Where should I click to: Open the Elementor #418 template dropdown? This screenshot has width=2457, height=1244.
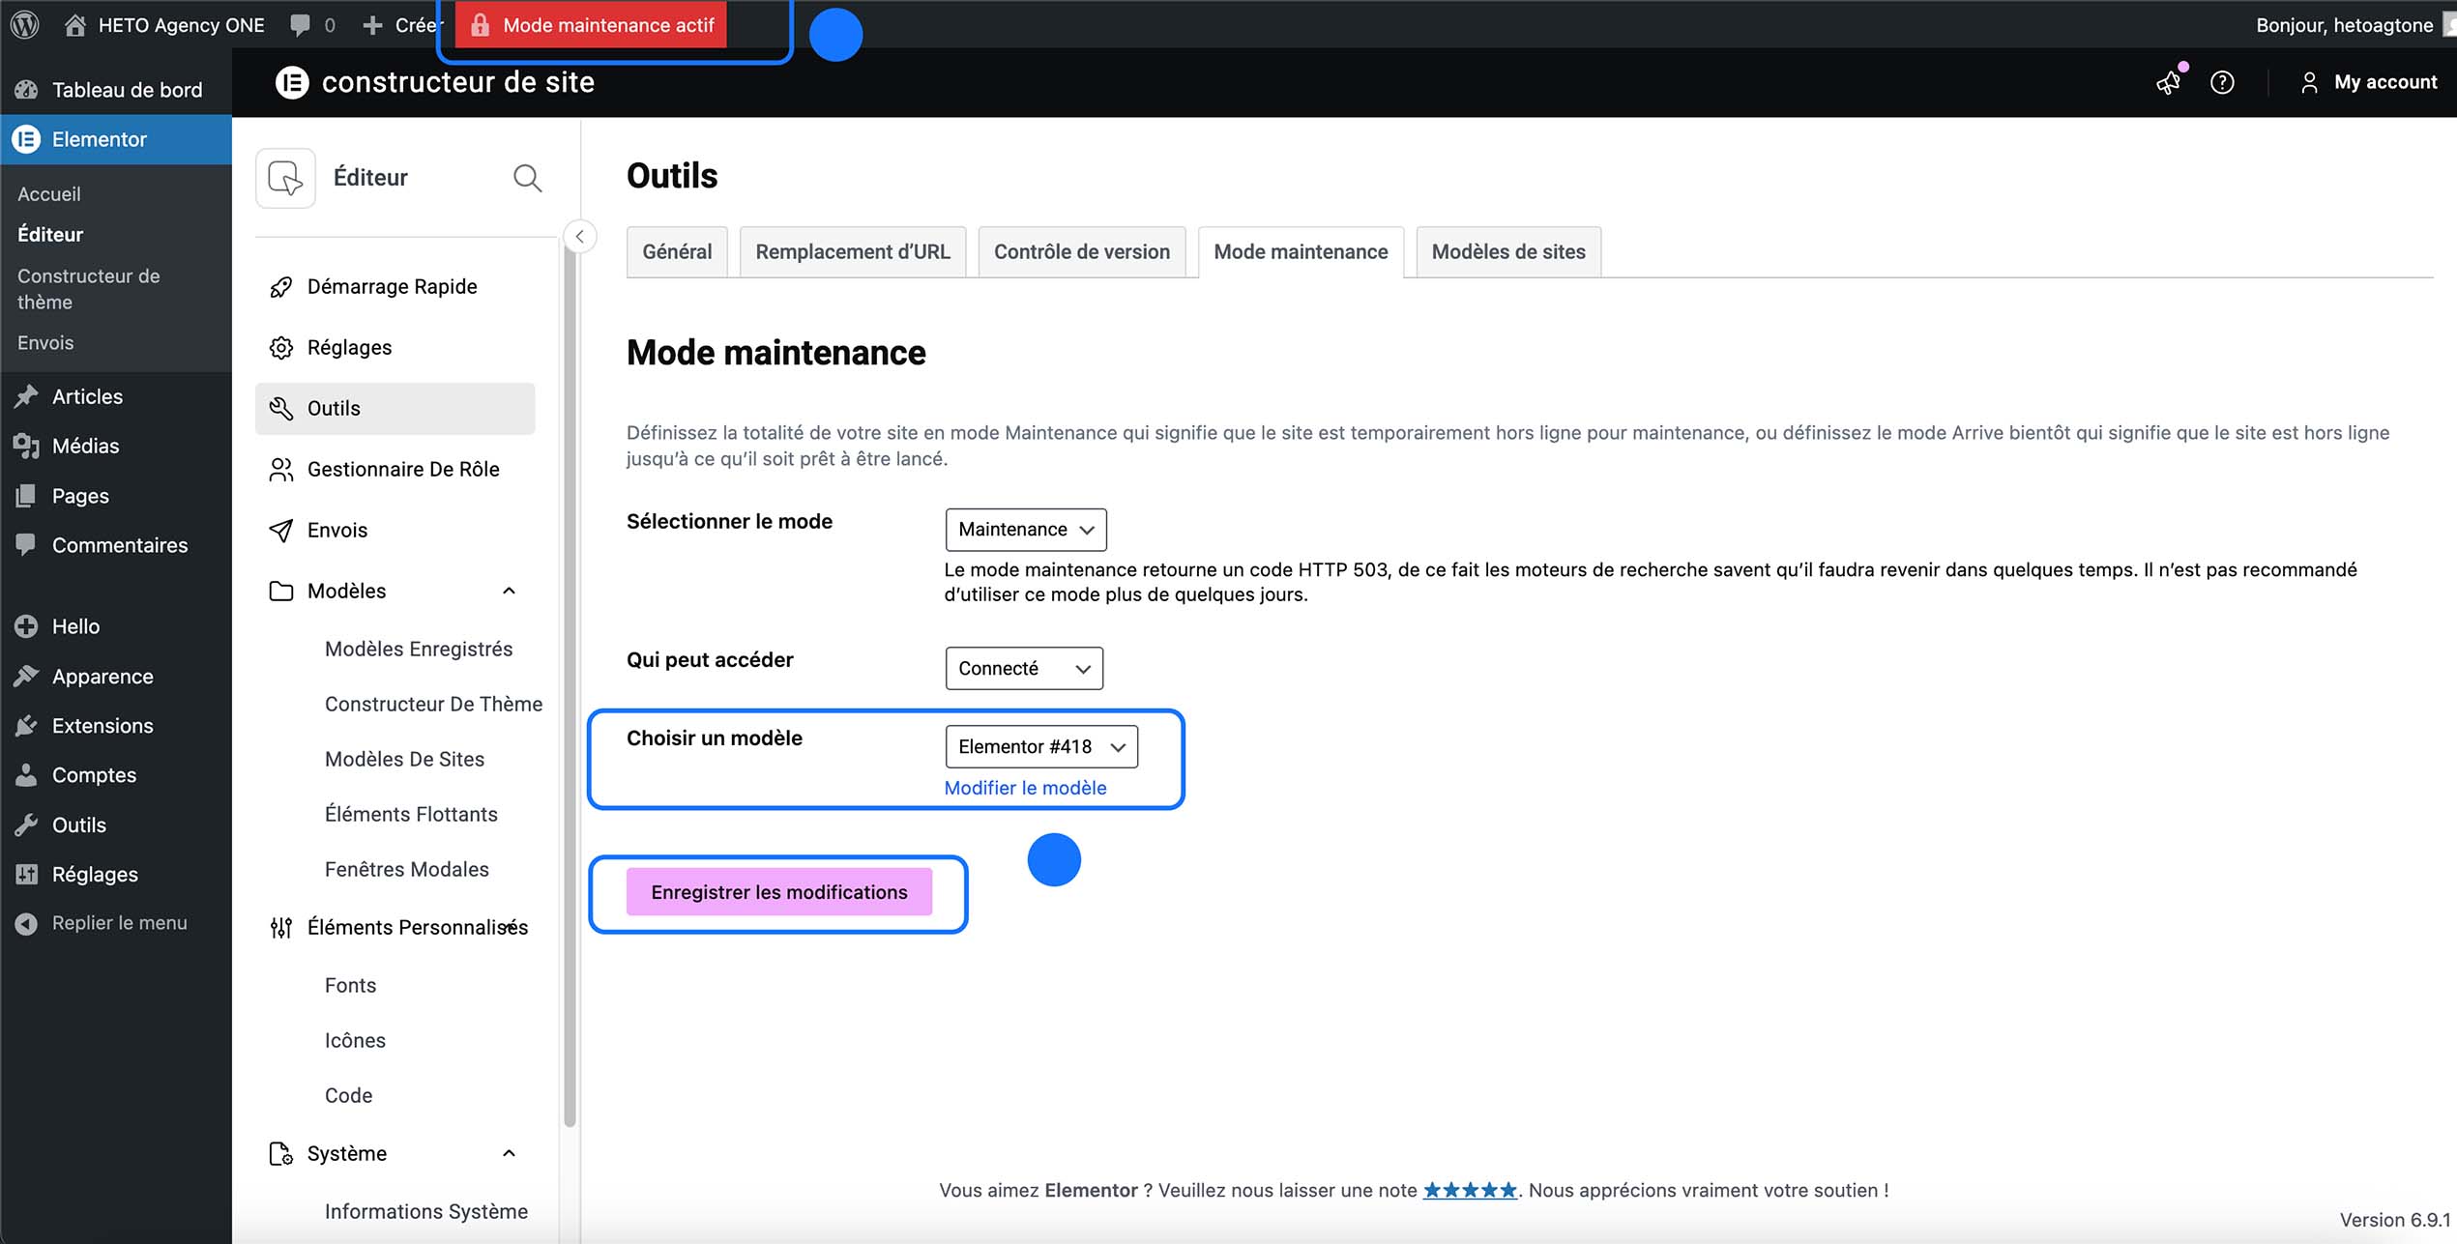click(1041, 746)
